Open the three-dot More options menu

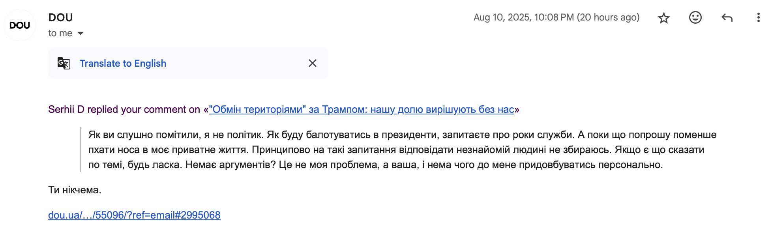[758, 17]
